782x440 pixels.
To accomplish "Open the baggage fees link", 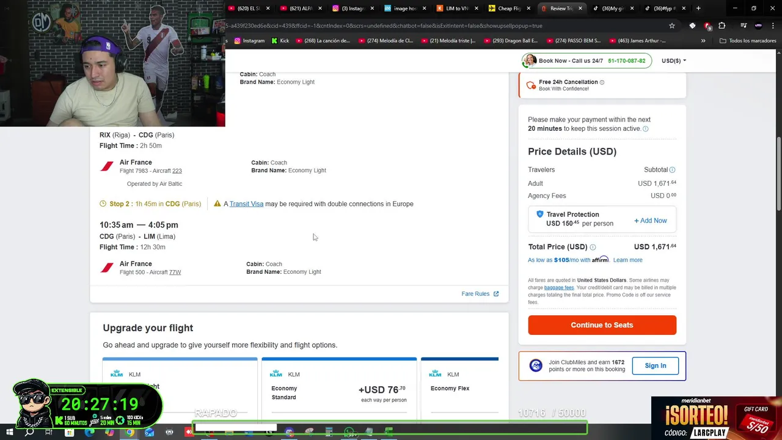I will 559,288.
